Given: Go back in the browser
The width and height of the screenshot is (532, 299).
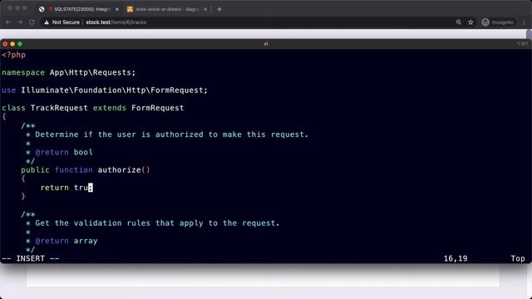Looking at the screenshot, I should (8, 22).
